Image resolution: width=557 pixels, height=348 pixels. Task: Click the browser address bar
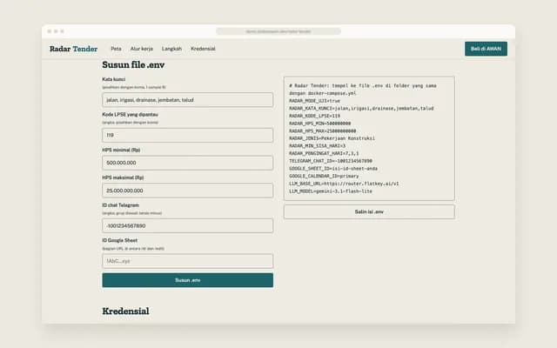[x=278, y=31]
